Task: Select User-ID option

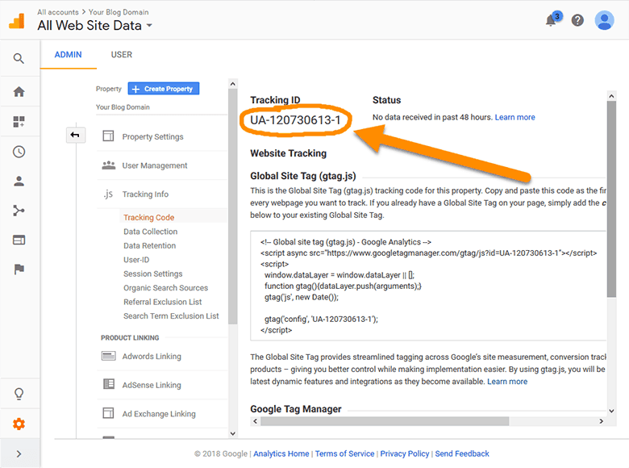Action: click(136, 260)
